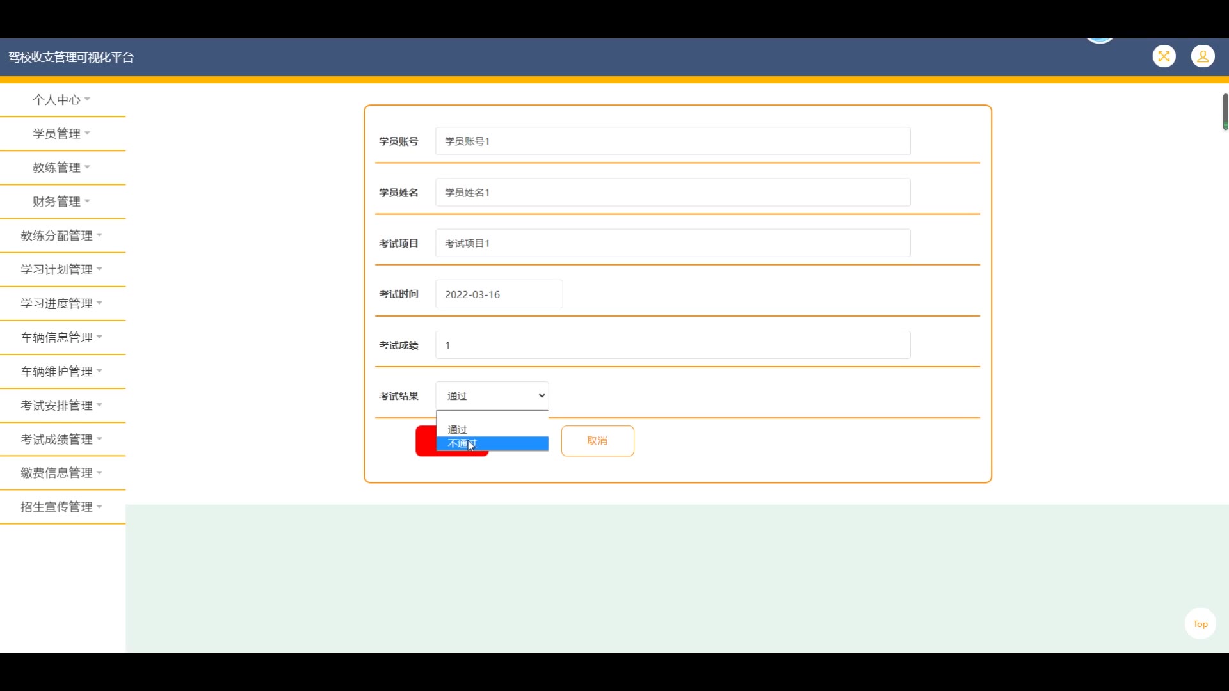Select 不通过 option in dropdown list
This screenshot has width=1229, height=691.
492,443
